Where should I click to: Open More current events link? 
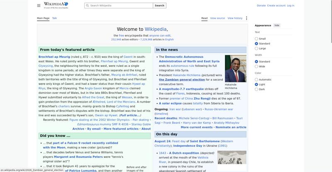click(197, 127)
